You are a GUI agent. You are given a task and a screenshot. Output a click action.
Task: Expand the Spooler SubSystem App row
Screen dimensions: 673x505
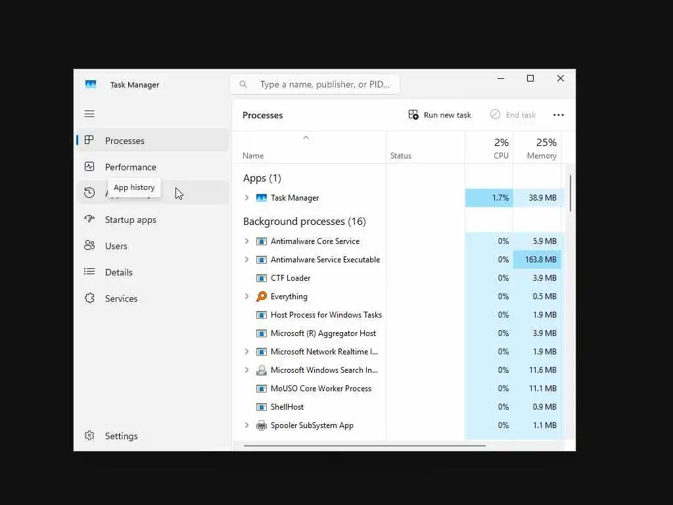coord(247,425)
